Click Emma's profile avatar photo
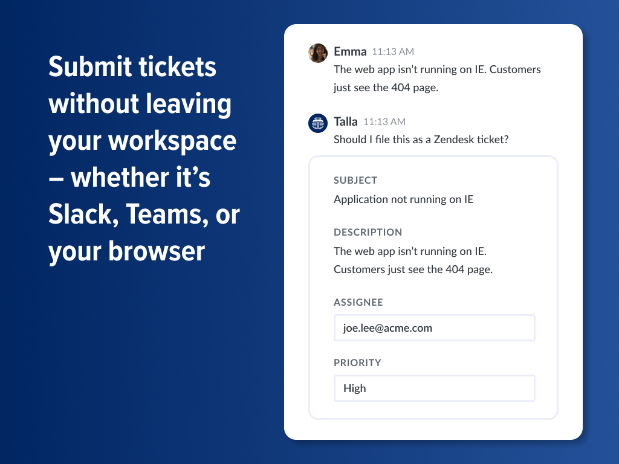 pyautogui.click(x=318, y=53)
